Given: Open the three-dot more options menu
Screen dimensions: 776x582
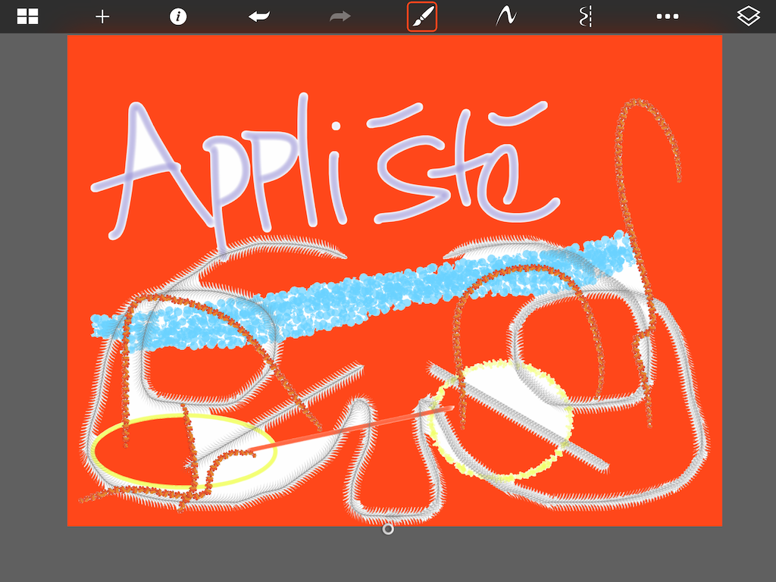Looking at the screenshot, I should coord(667,17).
